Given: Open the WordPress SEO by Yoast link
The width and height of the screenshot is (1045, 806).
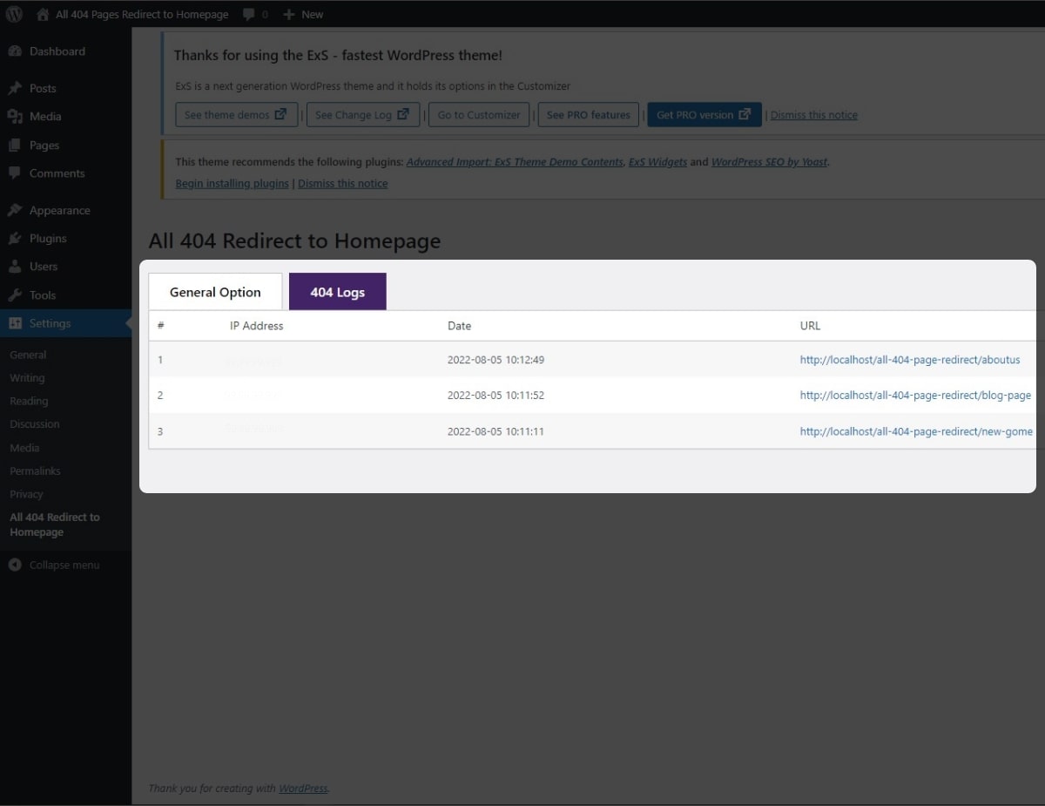Looking at the screenshot, I should (x=769, y=162).
